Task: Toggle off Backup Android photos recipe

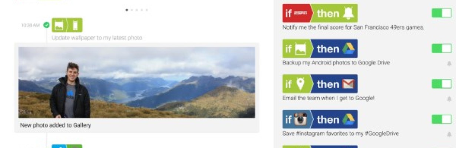Action: 442,49
